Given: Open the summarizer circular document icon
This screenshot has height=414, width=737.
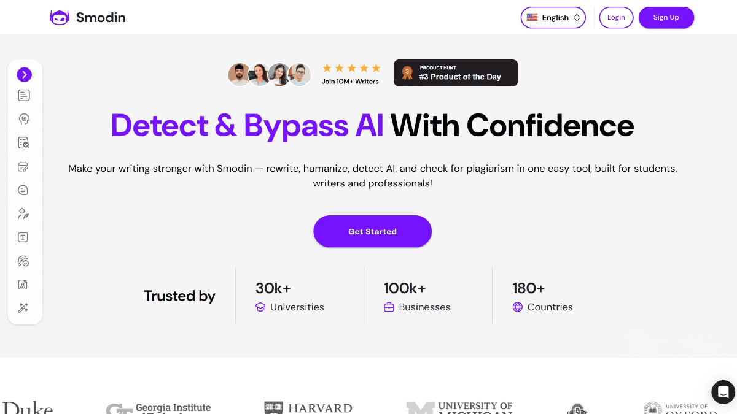Looking at the screenshot, I should point(23,190).
